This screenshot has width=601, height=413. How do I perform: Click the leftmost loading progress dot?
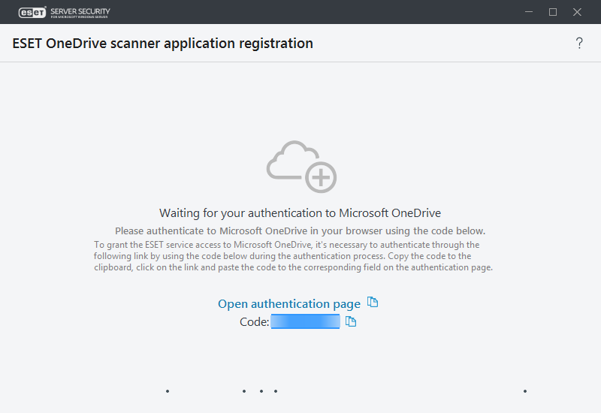pos(168,391)
